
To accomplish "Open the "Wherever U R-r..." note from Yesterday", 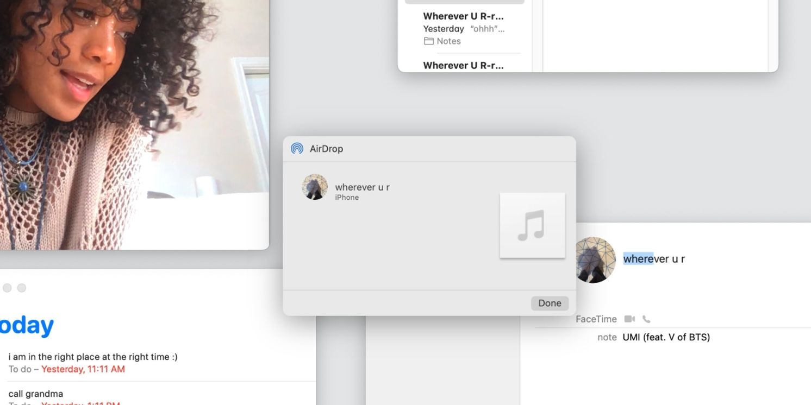I will [x=463, y=16].
